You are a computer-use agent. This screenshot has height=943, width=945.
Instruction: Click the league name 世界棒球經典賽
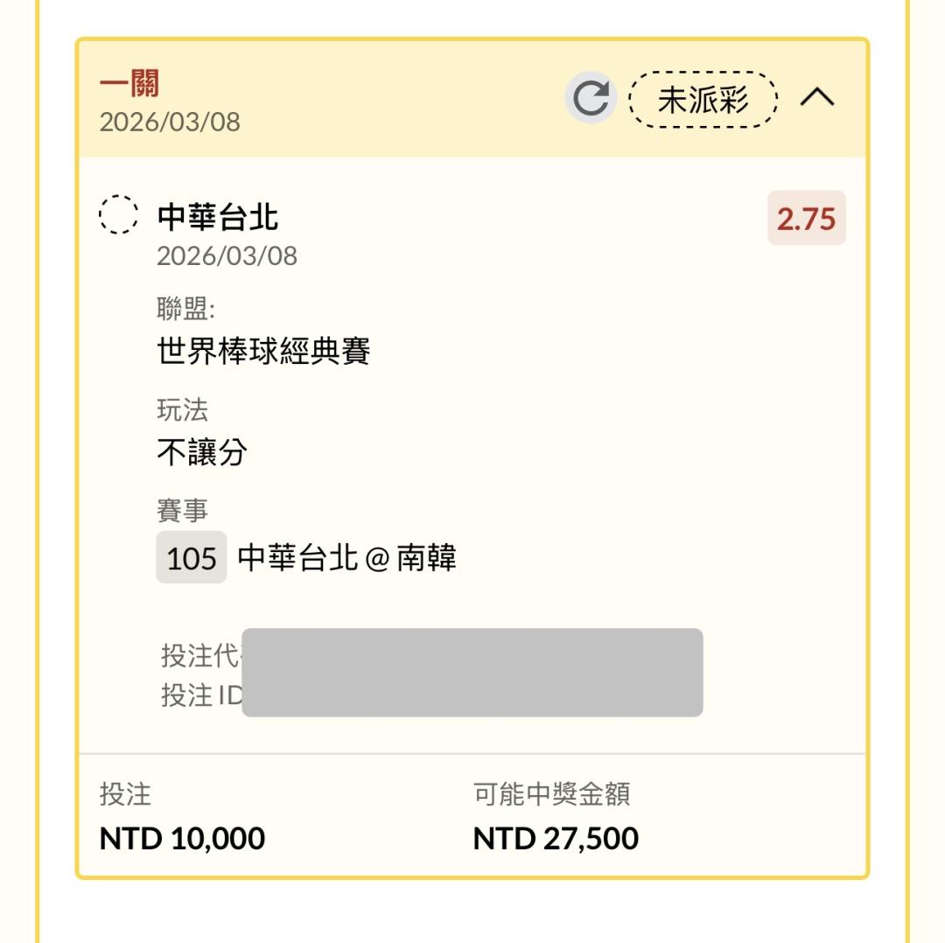click(264, 351)
